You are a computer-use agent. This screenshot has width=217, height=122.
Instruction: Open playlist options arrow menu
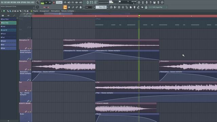[1, 11]
